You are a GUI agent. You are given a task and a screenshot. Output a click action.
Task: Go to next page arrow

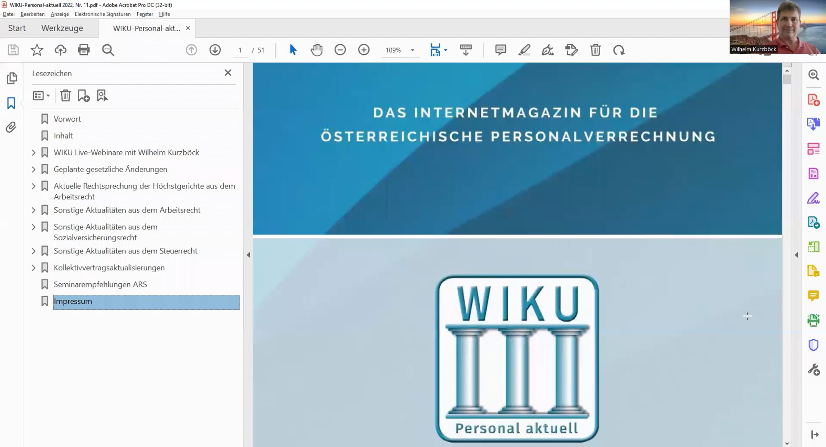click(215, 50)
